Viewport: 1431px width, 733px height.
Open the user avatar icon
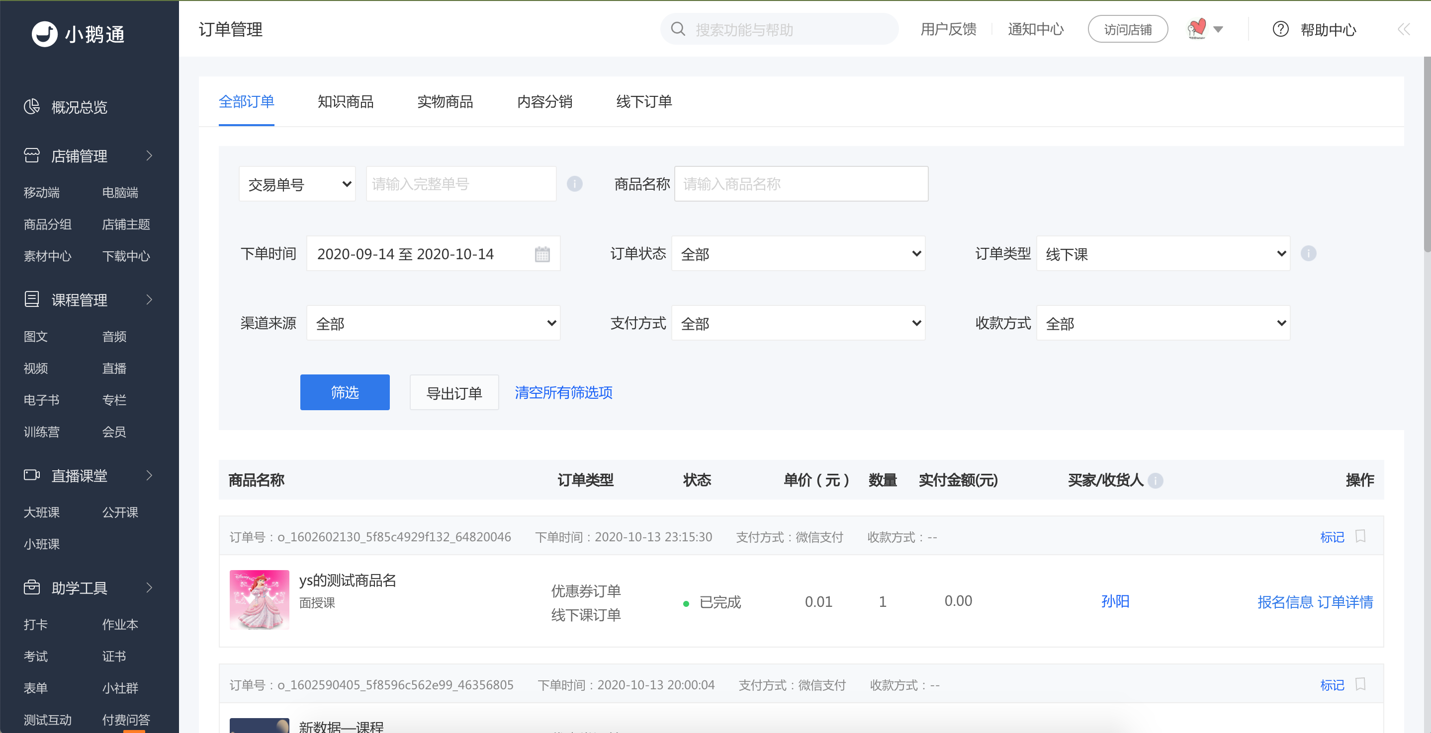tap(1197, 29)
